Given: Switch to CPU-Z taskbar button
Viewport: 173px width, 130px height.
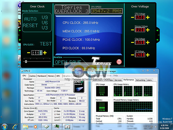Looking at the screenshot, I should click(46, 126).
